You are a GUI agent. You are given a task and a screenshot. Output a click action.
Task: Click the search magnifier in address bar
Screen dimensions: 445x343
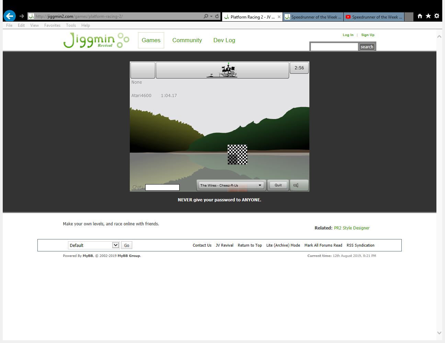click(206, 16)
